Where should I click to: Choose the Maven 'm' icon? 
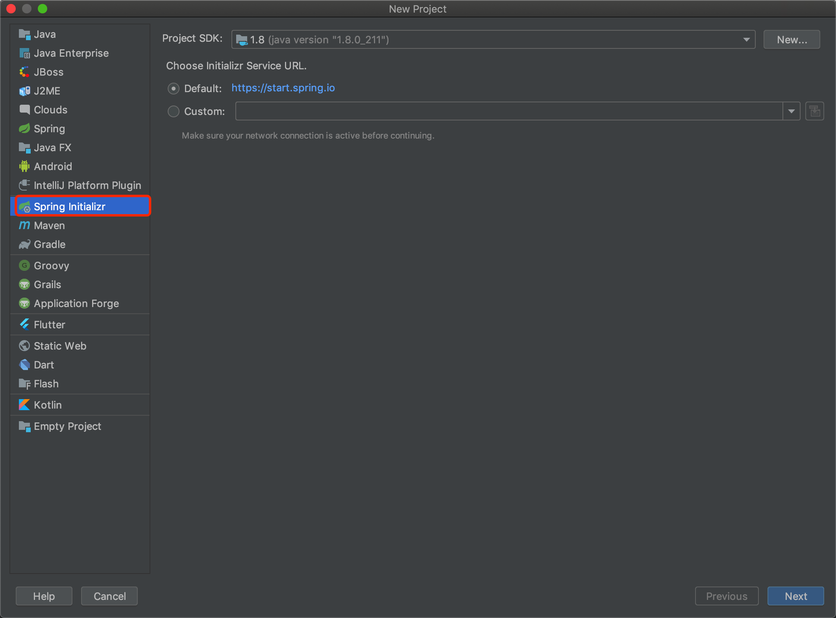tap(24, 226)
